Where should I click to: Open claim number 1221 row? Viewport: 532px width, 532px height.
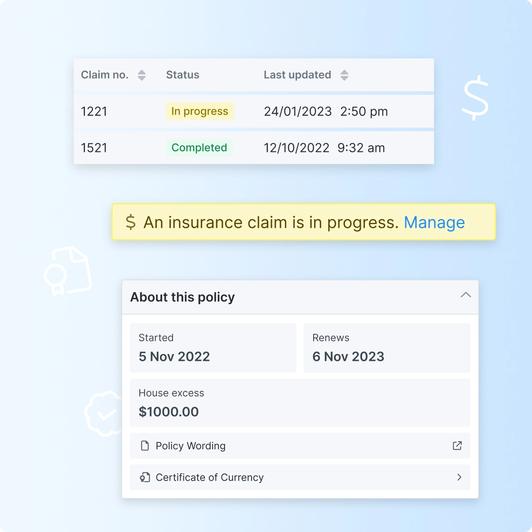coord(94,111)
